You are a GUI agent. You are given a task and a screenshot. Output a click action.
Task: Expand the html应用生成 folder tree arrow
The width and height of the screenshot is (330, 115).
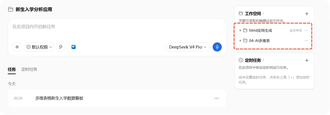point(240,30)
